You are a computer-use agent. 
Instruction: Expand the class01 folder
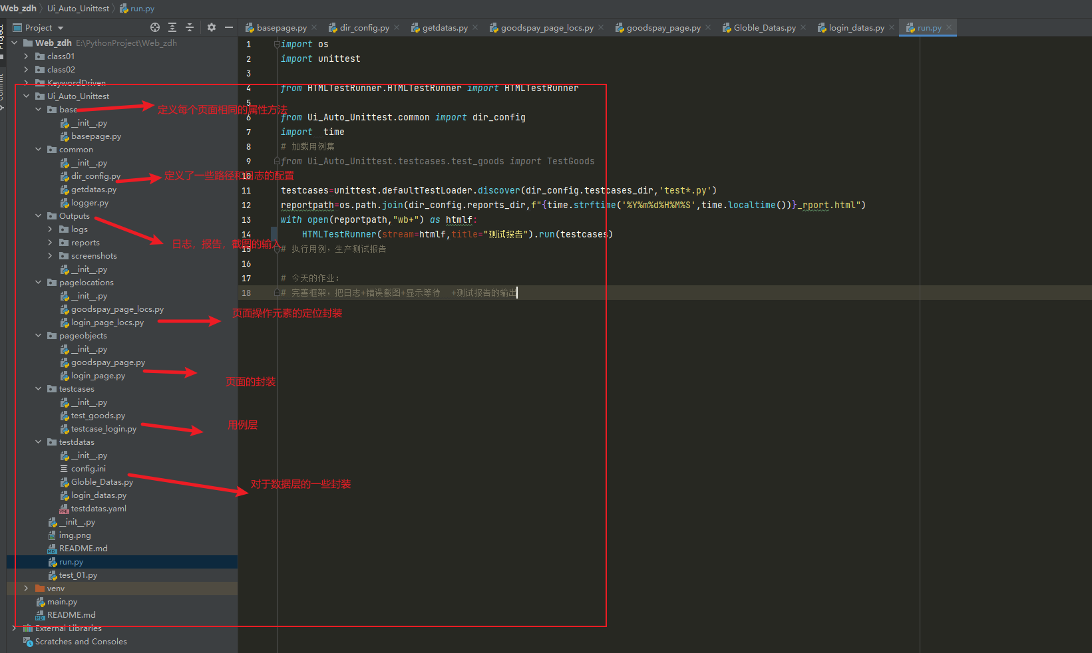coord(26,57)
